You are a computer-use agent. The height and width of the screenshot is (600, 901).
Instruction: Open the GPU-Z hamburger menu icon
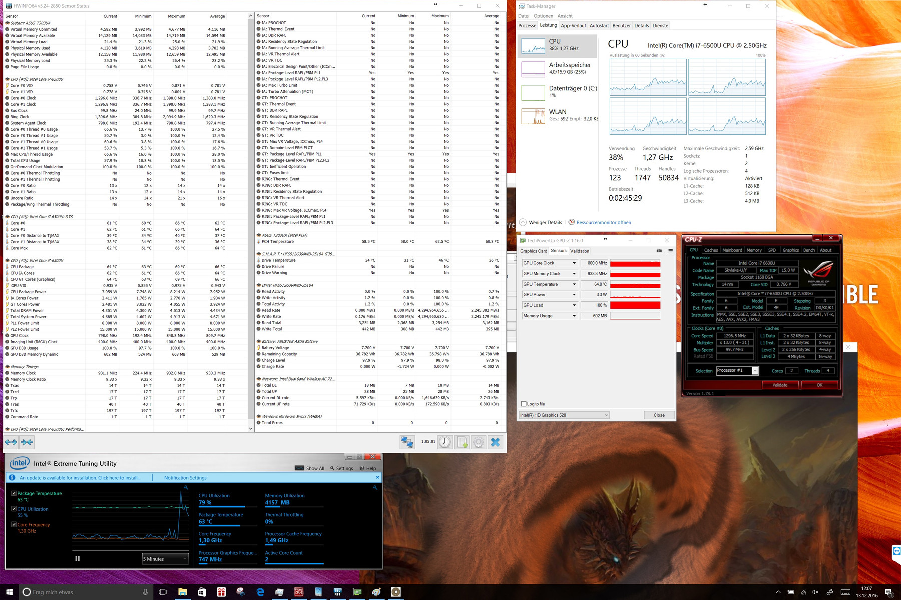point(670,251)
